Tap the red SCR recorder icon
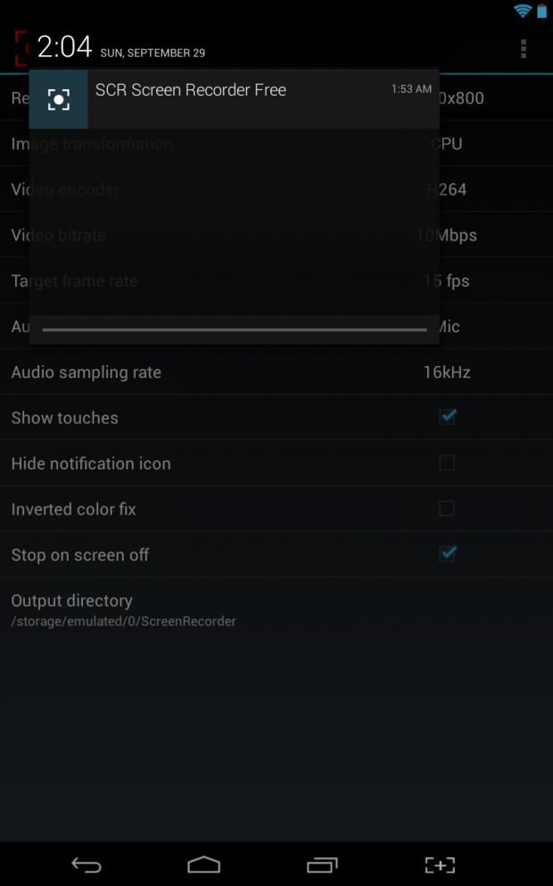This screenshot has height=886, width=553. coord(20,47)
